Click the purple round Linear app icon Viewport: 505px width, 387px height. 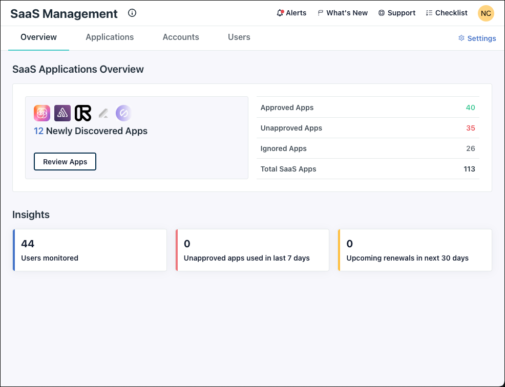123,113
